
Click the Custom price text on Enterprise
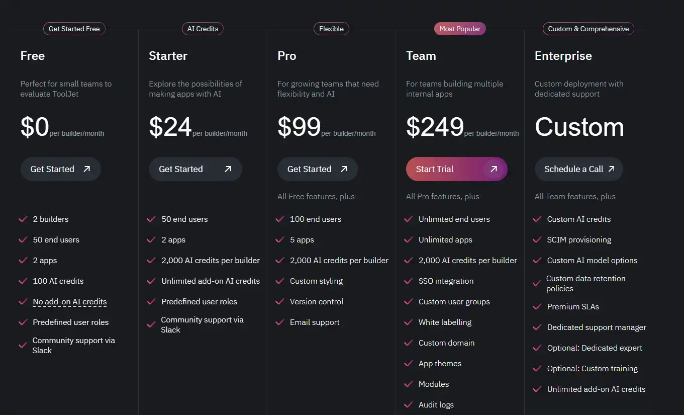(579, 127)
